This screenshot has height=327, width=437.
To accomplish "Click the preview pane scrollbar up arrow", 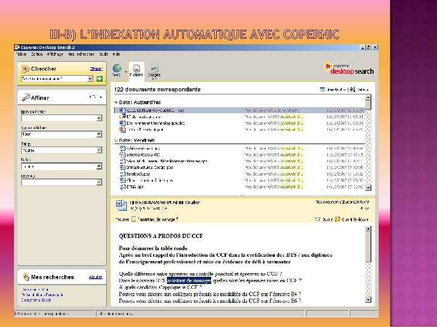I will click(x=368, y=229).
